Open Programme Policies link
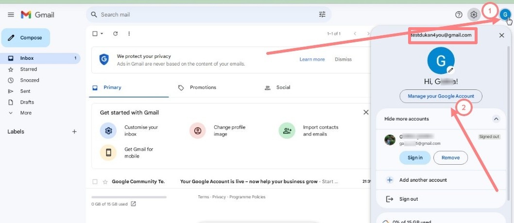This screenshot has width=514, height=223. (247, 197)
